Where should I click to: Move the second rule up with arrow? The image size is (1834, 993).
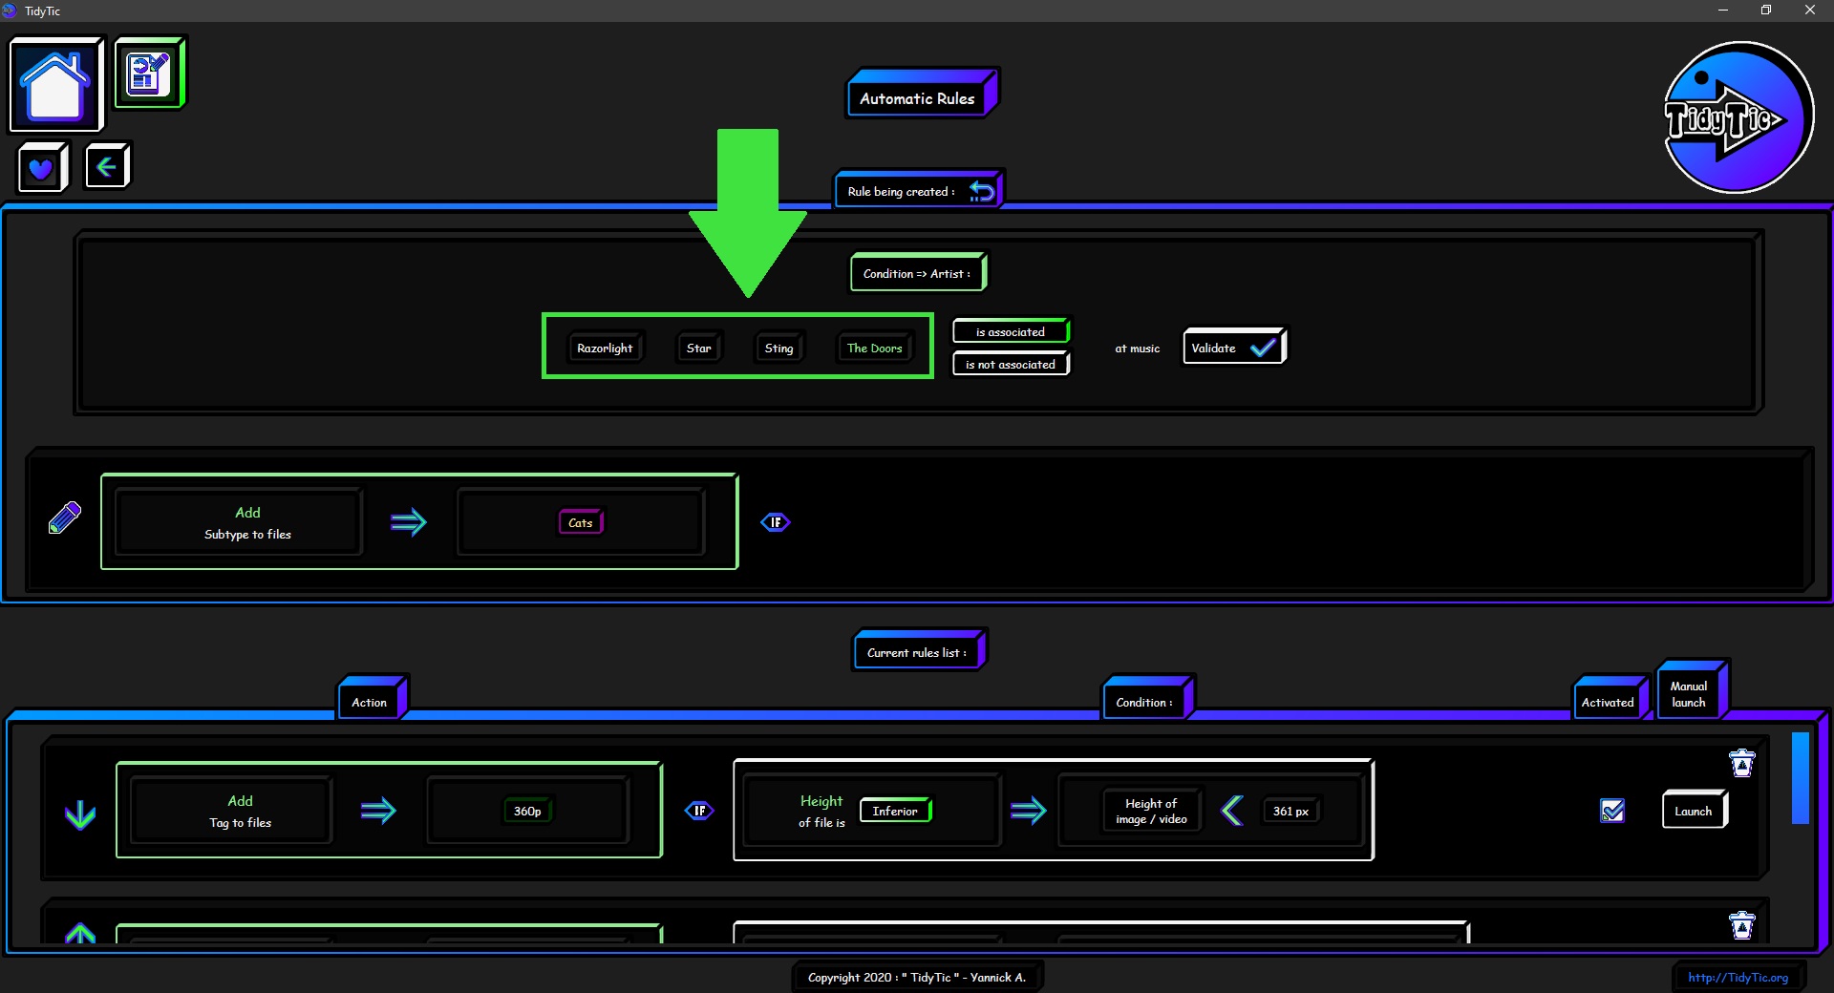(x=80, y=933)
